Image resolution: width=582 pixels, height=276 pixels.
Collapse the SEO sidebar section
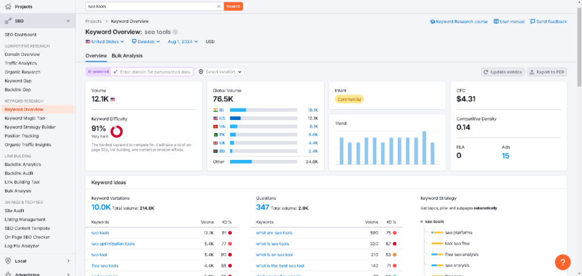pyautogui.click(x=68, y=21)
